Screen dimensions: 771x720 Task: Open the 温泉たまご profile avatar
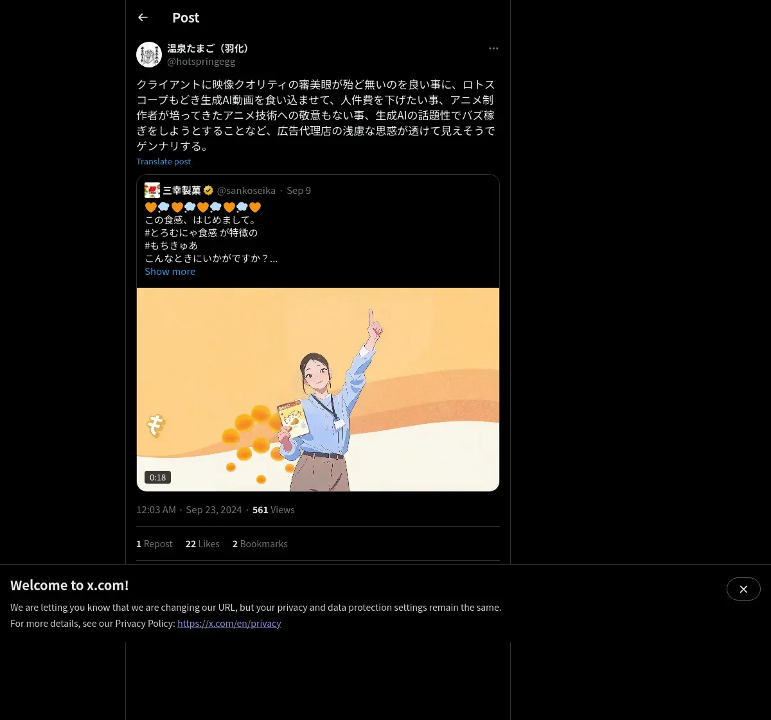point(149,55)
